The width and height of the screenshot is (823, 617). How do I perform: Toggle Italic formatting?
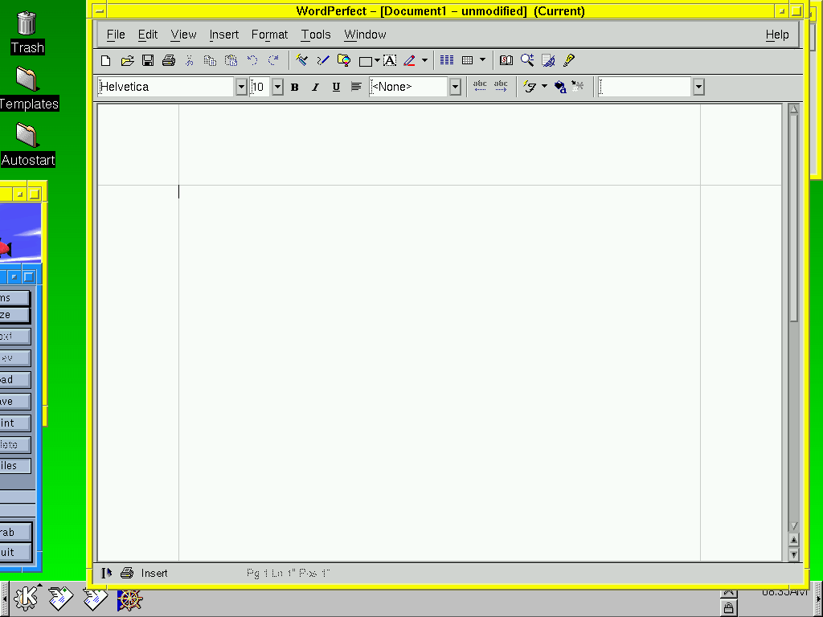coord(315,87)
